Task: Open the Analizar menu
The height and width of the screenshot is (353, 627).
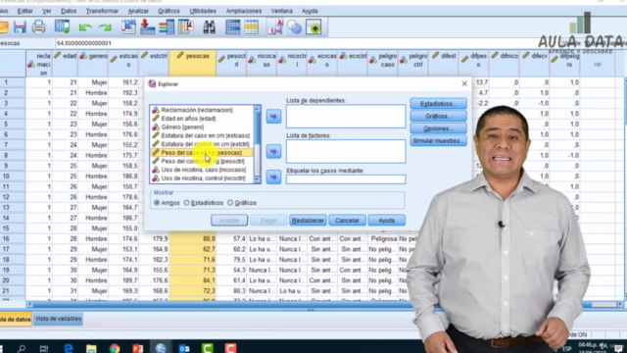Action: pos(138,11)
